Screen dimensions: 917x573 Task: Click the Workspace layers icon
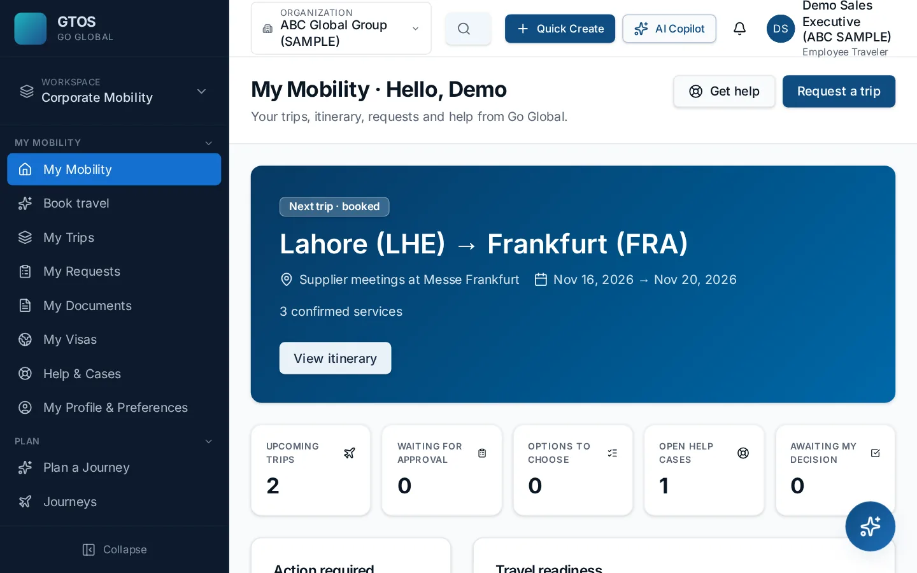coord(26,91)
